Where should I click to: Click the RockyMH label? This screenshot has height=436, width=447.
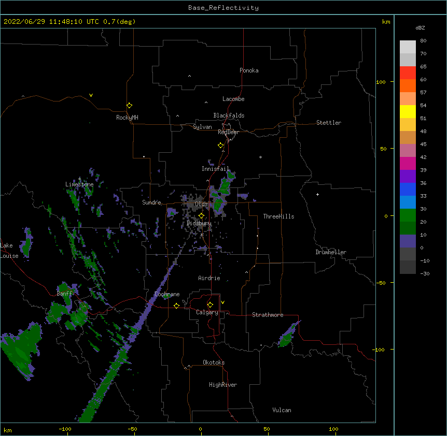127,117
